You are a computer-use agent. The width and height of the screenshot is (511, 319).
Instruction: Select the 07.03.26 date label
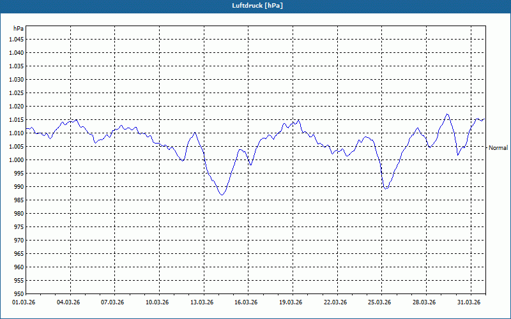[112, 302]
